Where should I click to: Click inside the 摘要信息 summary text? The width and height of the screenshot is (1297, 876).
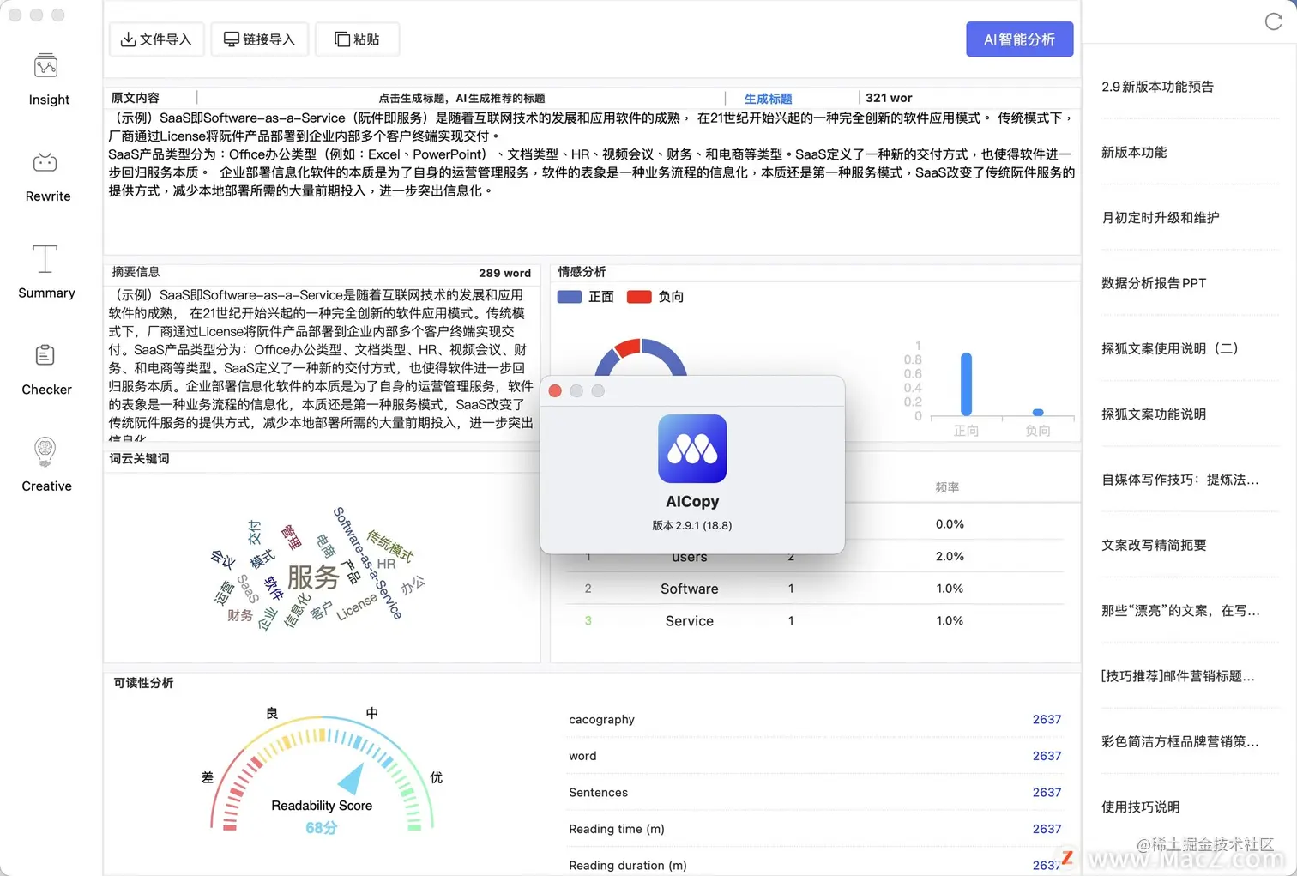coord(322,363)
